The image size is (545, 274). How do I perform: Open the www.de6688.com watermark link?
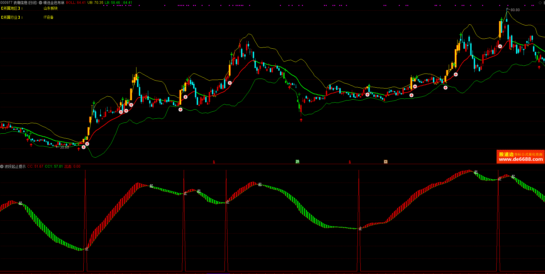tap(521, 159)
